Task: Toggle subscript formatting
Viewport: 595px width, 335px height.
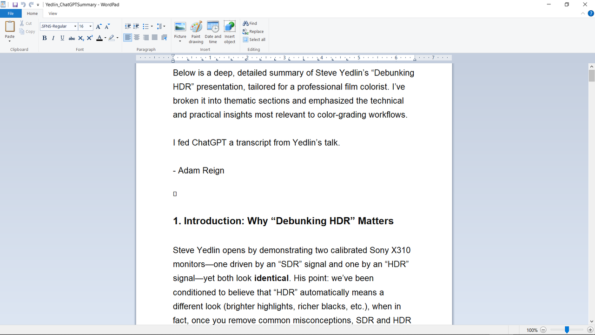Action: click(x=81, y=38)
